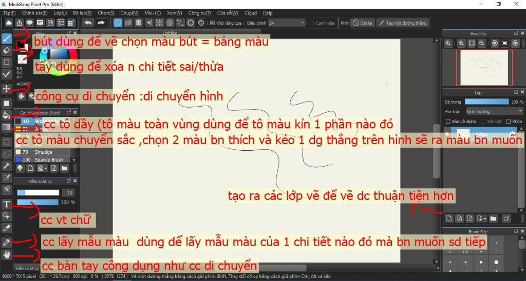Click the Redo arrow in toolbar
This screenshot has width=526, height=281.
point(100,23)
